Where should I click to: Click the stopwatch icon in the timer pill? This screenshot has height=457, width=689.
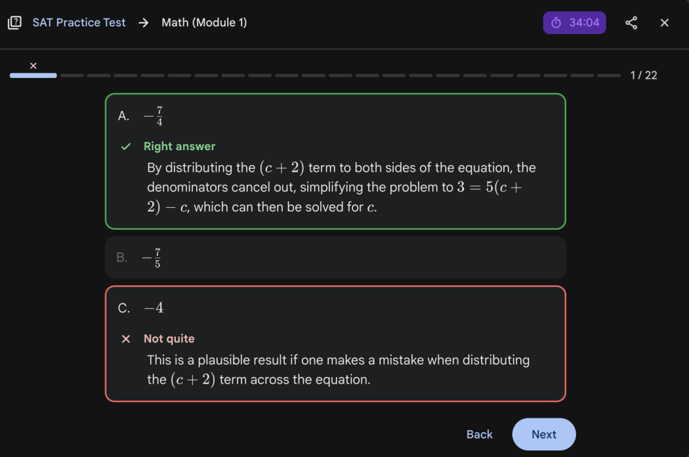(x=558, y=22)
